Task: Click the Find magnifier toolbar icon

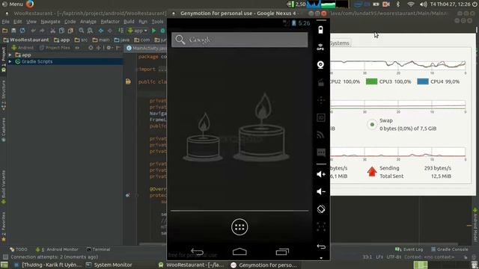Action: coord(82,31)
